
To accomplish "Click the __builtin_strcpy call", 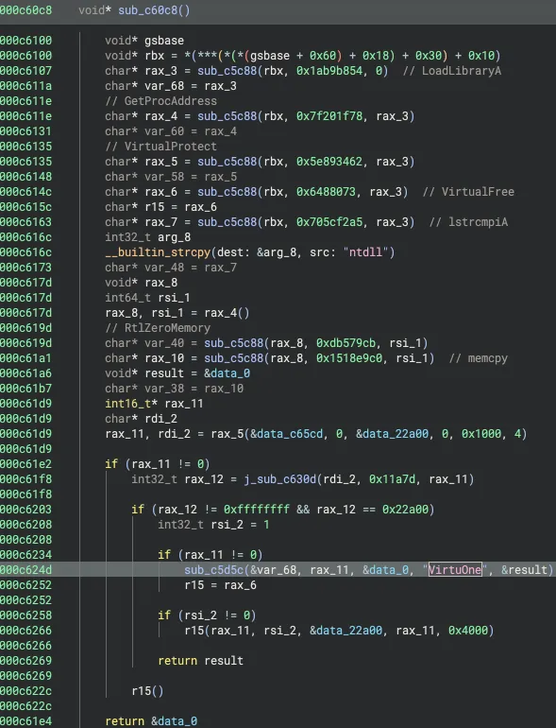I will (x=158, y=252).
